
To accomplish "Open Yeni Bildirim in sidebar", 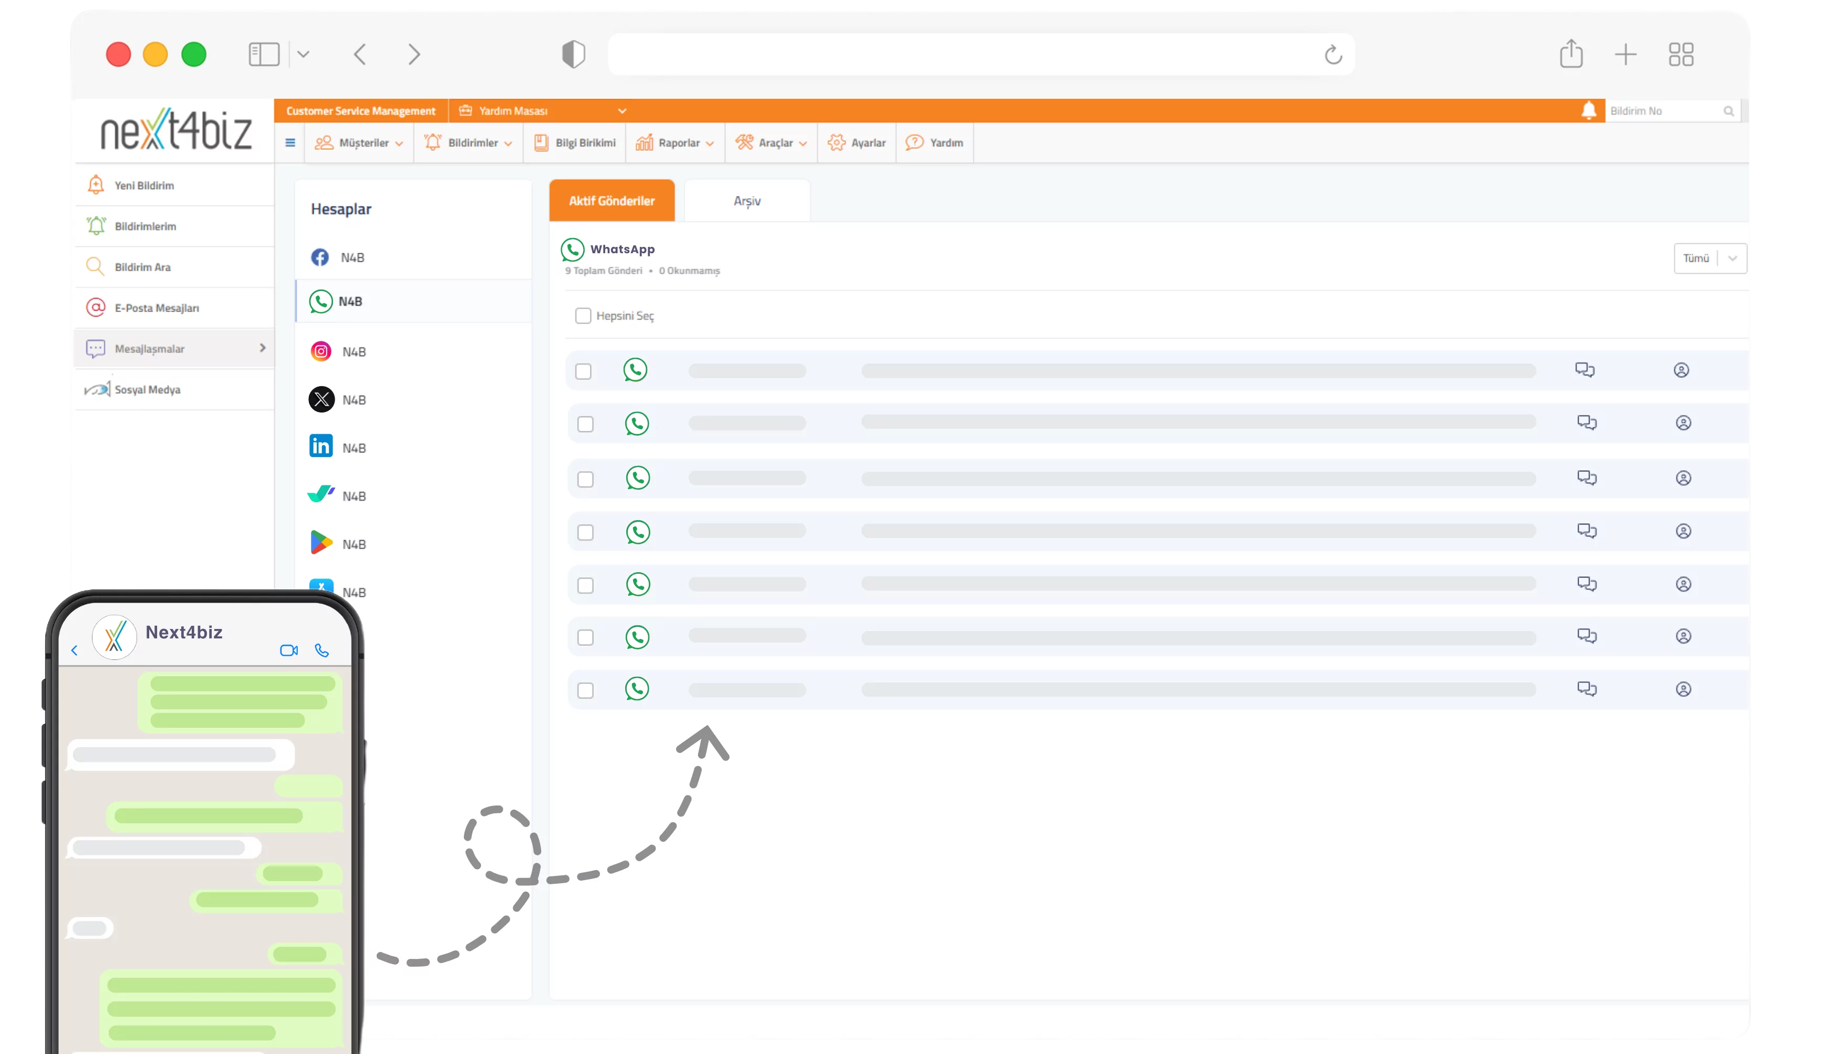I will (x=174, y=185).
